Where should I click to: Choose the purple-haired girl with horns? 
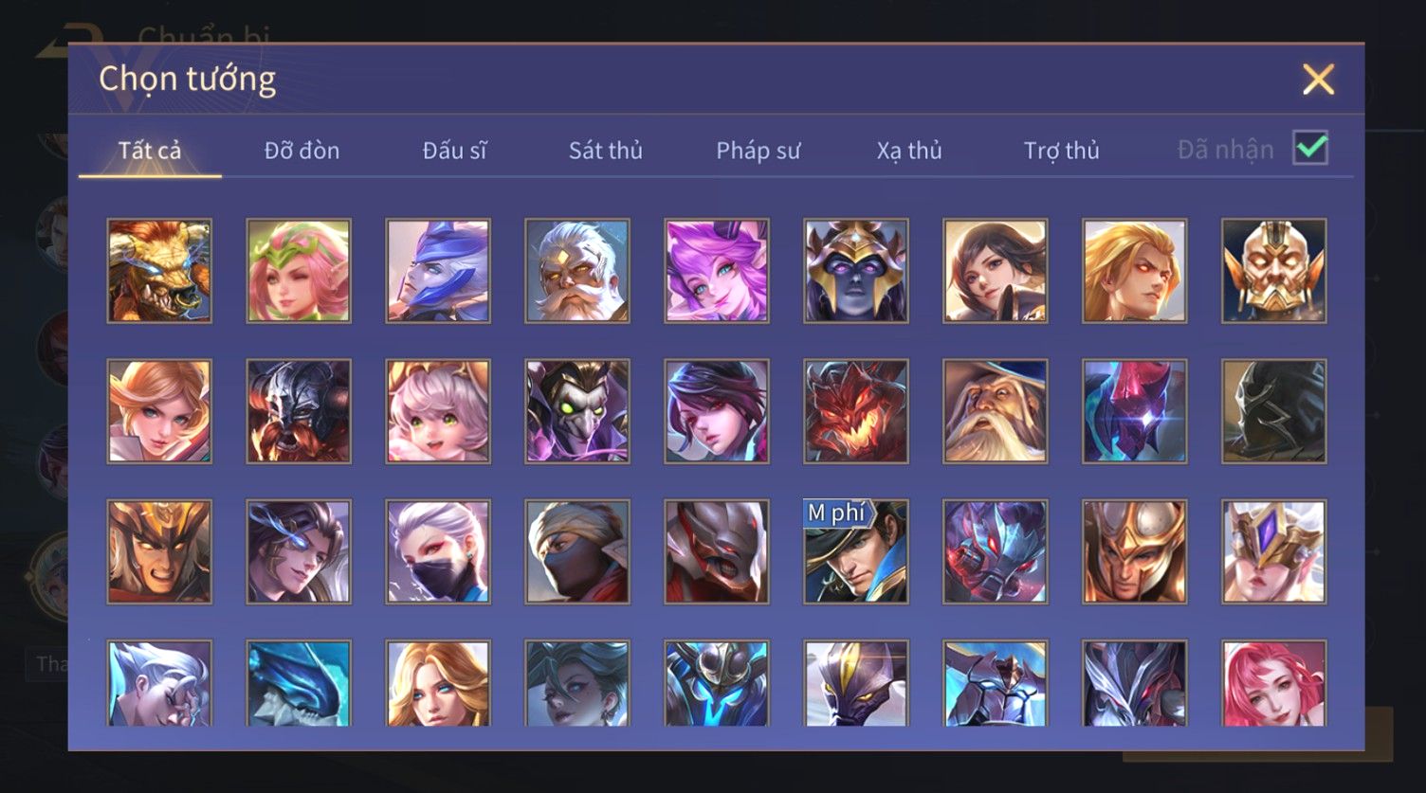point(717,271)
